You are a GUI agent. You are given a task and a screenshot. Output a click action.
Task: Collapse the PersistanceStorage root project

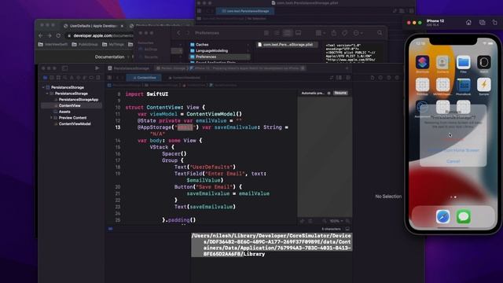pos(43,87)
